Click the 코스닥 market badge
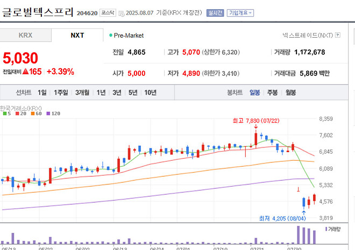 [108, 13]
